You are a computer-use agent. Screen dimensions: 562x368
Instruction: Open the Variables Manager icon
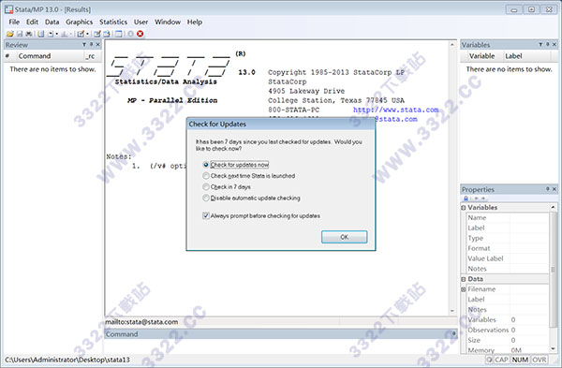[x=118, y=34]
